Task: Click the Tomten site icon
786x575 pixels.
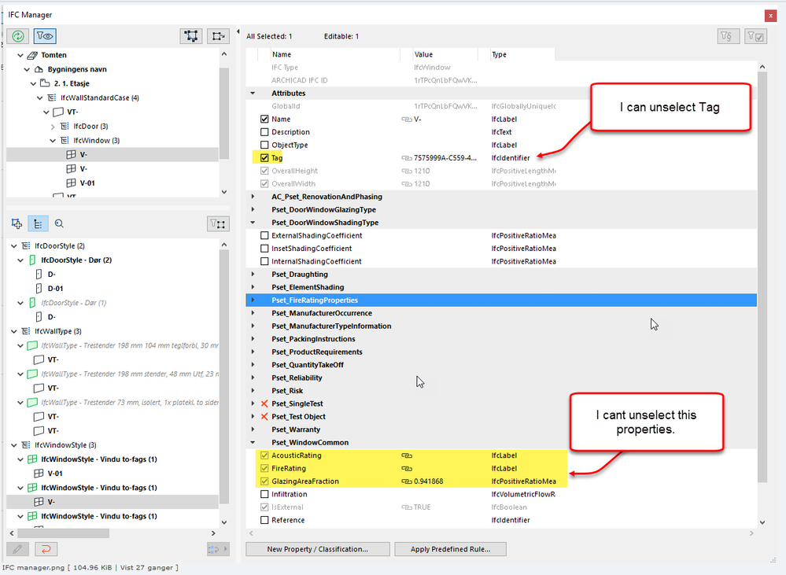Action: (32, 55)
